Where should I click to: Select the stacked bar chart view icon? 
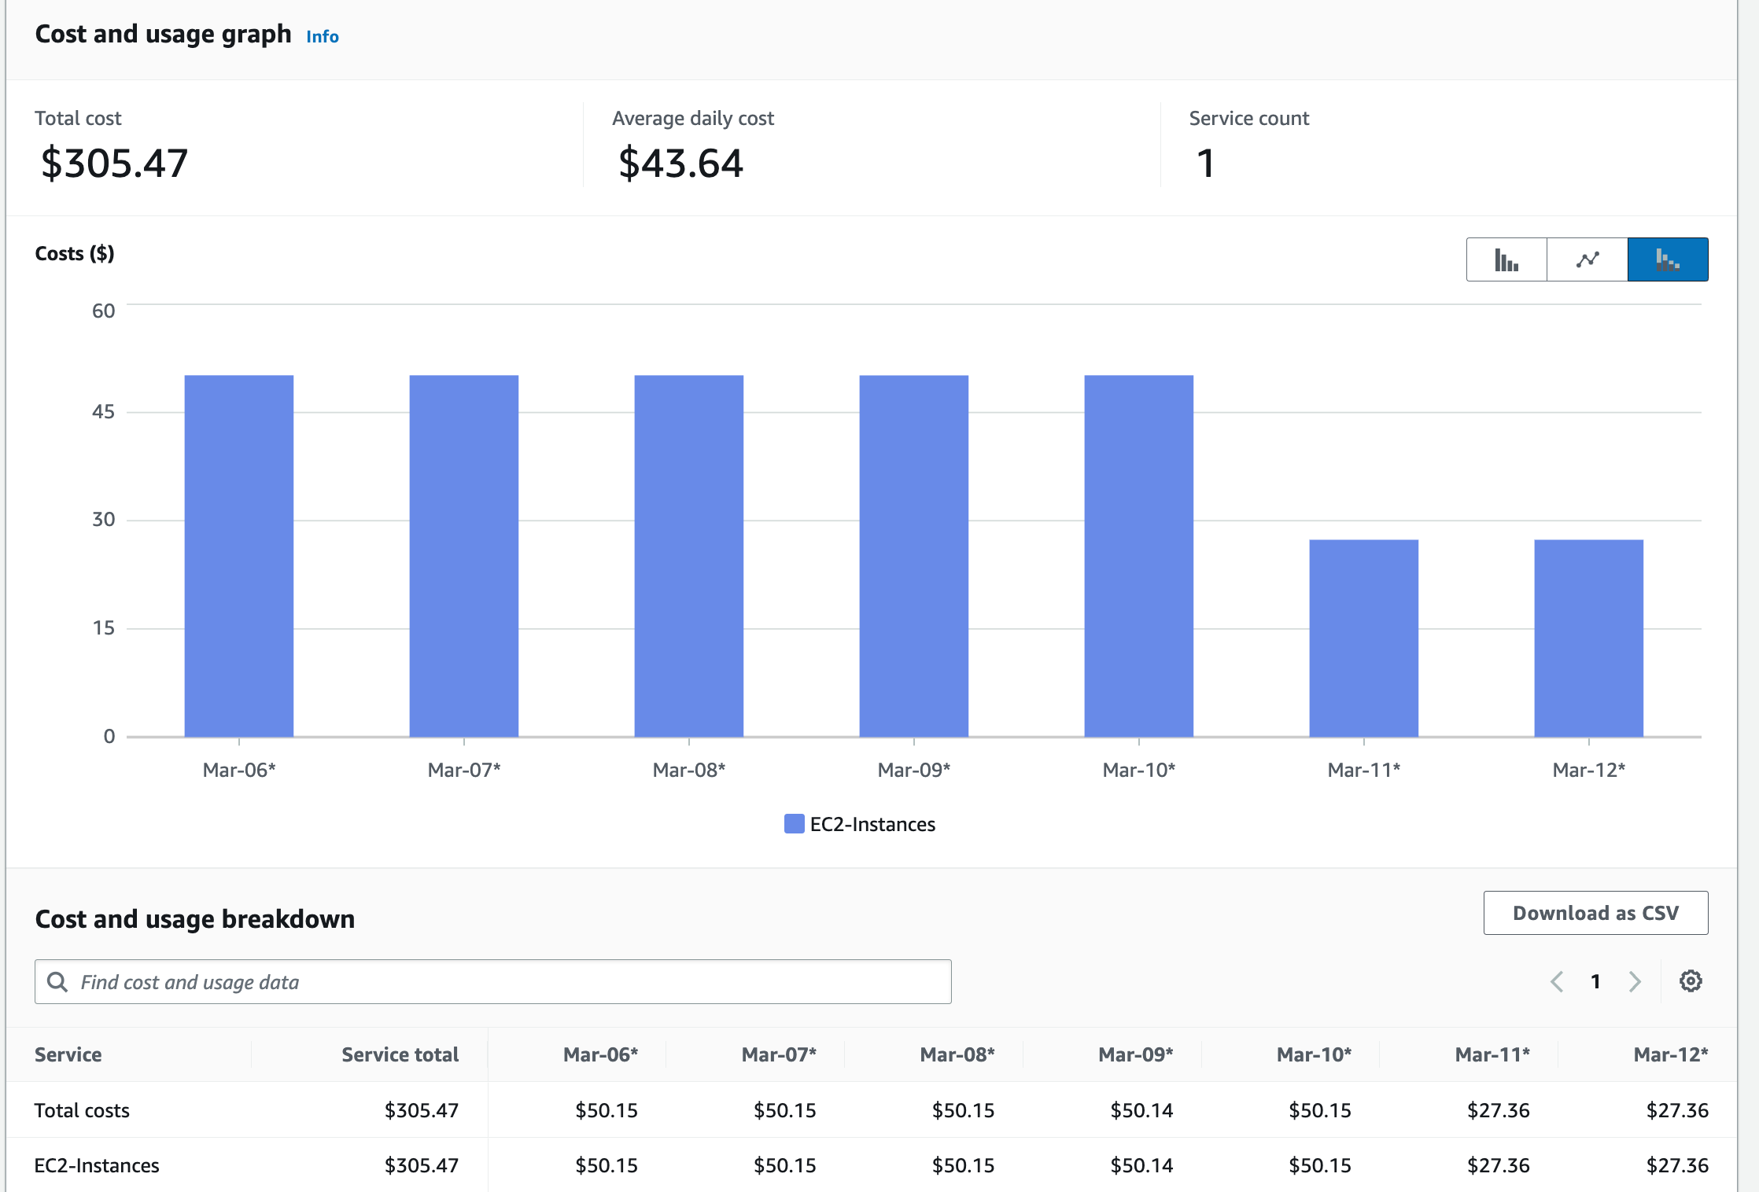click(x=1668, y=259)
